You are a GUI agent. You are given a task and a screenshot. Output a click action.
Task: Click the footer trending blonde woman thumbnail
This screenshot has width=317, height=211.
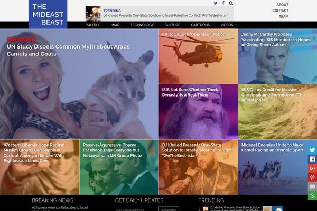pos(267,208)
